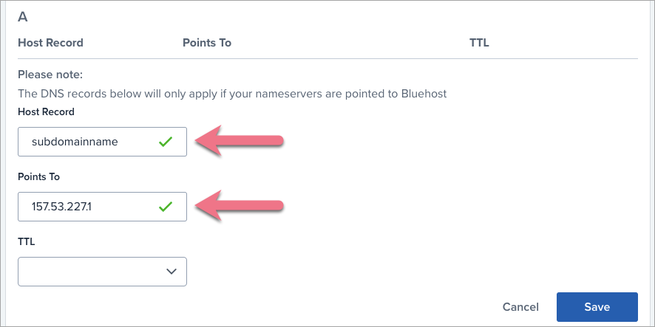Click the Host Record label above the input
This screenshot has height=327, width=655.
click(46, 112)
